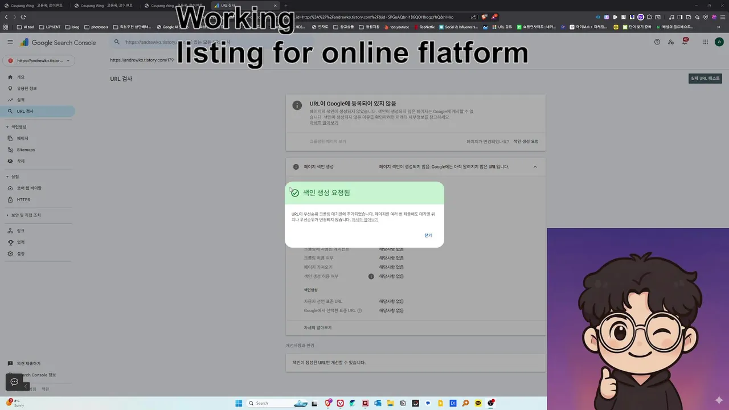Open Notion from taskbar

(403, 403)
